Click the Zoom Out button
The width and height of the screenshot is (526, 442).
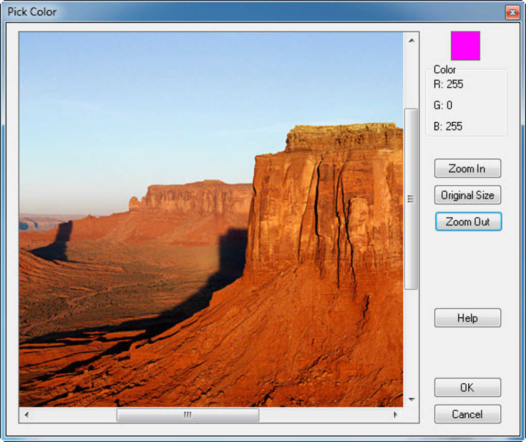pos(468,221)
